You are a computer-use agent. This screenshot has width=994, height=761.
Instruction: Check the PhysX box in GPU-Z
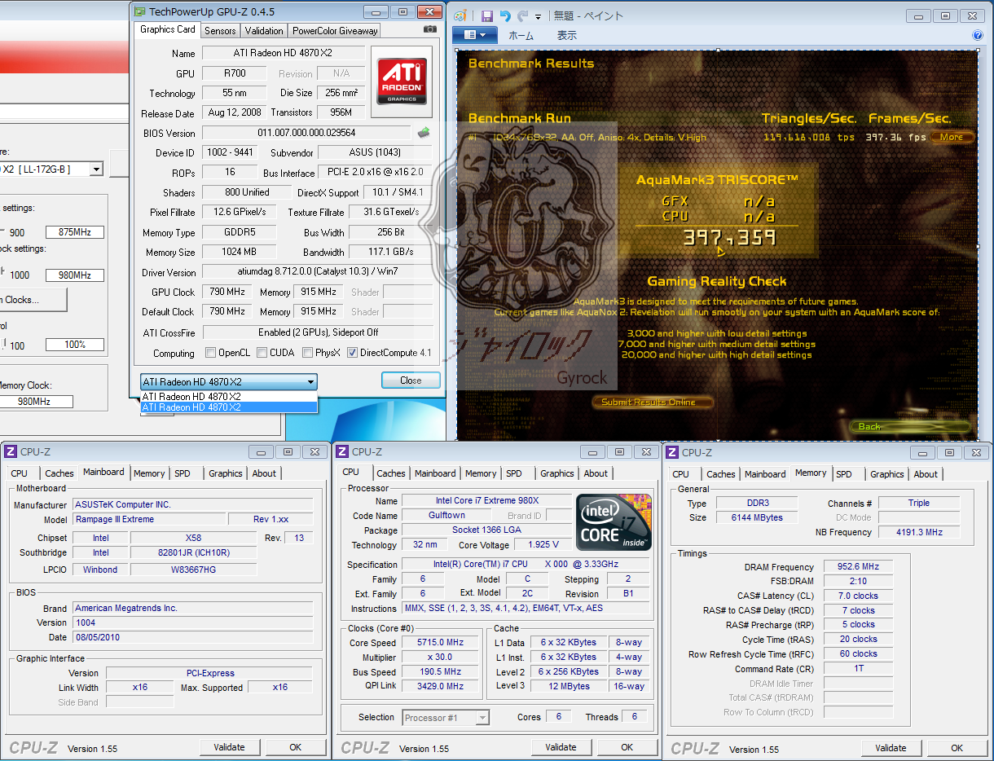(308, 353)
